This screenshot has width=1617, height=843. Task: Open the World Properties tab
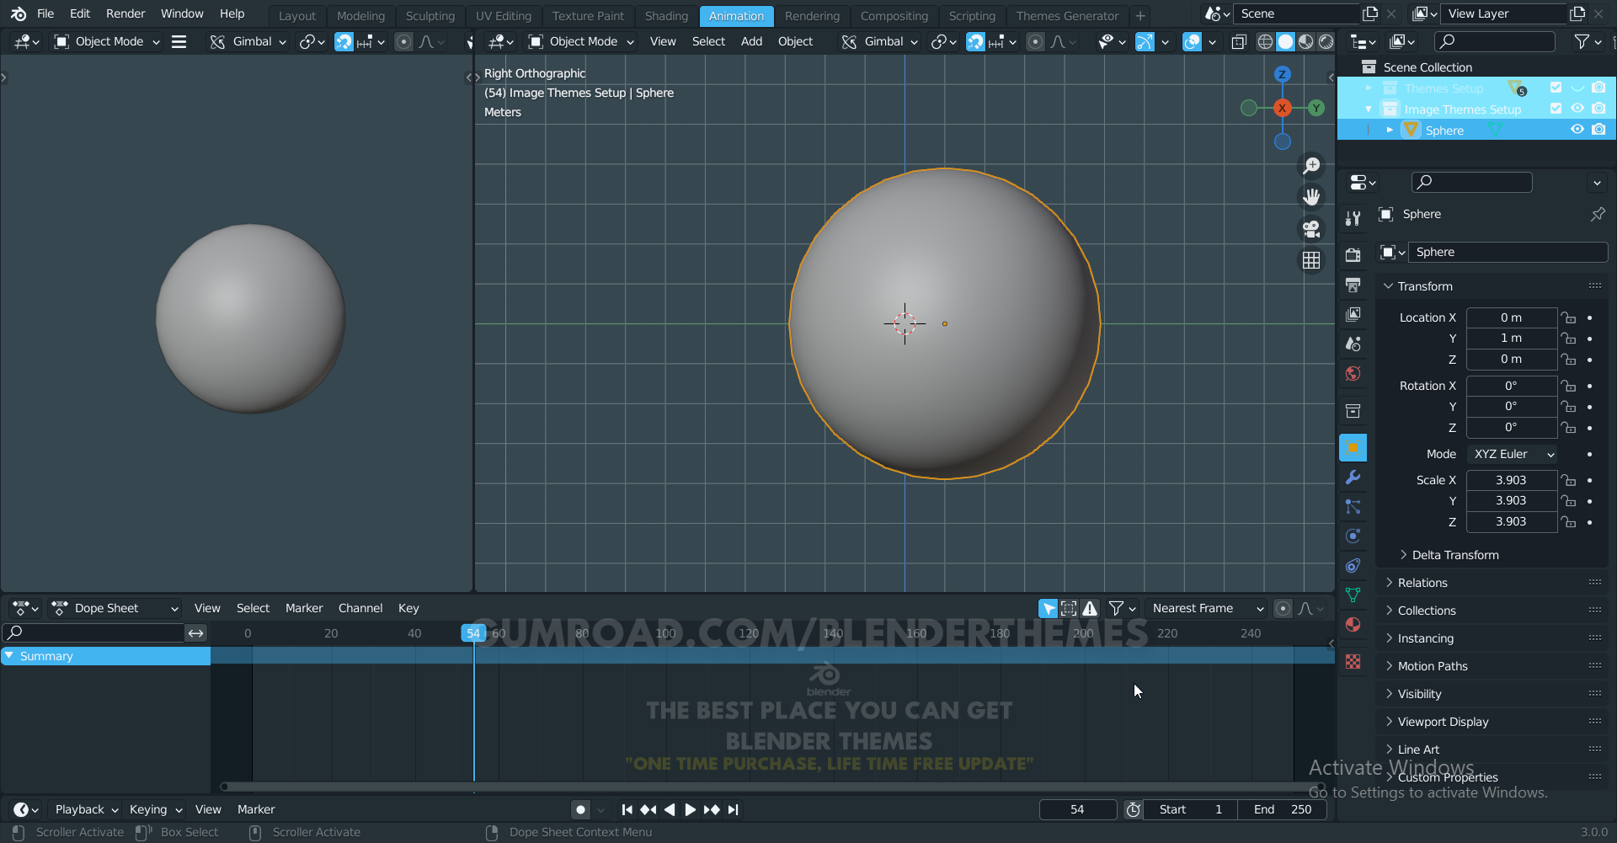click(x=1353, y=374)
